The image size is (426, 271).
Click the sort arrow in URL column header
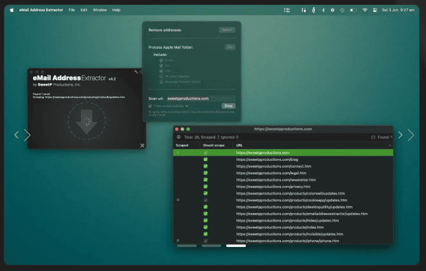390,145
